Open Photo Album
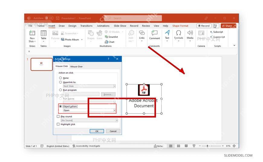This screenshot has width=263, height=162. click(x=70, y=40)
